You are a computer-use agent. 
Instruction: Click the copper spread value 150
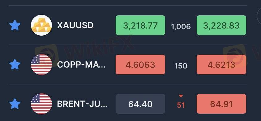tap(181, 66)
